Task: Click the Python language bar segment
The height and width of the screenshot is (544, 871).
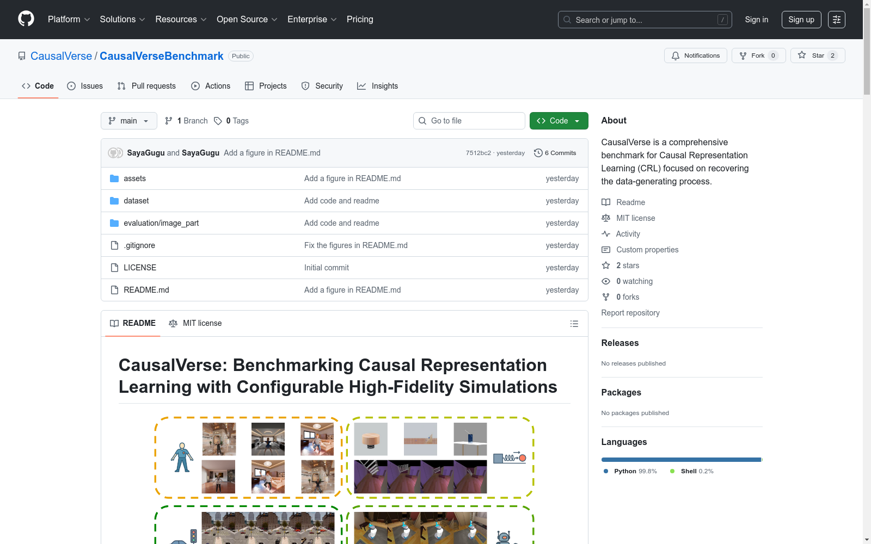Action: (681, 460)
